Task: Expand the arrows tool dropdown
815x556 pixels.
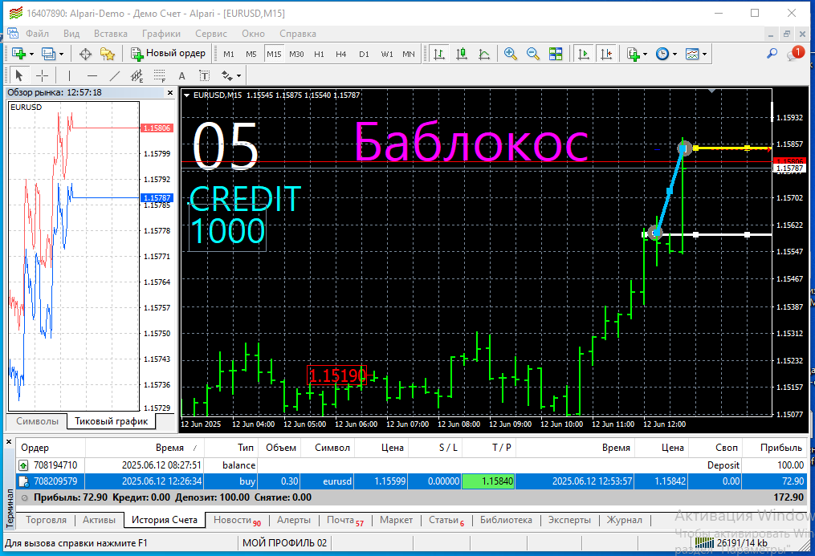Action: pos(238,76)
